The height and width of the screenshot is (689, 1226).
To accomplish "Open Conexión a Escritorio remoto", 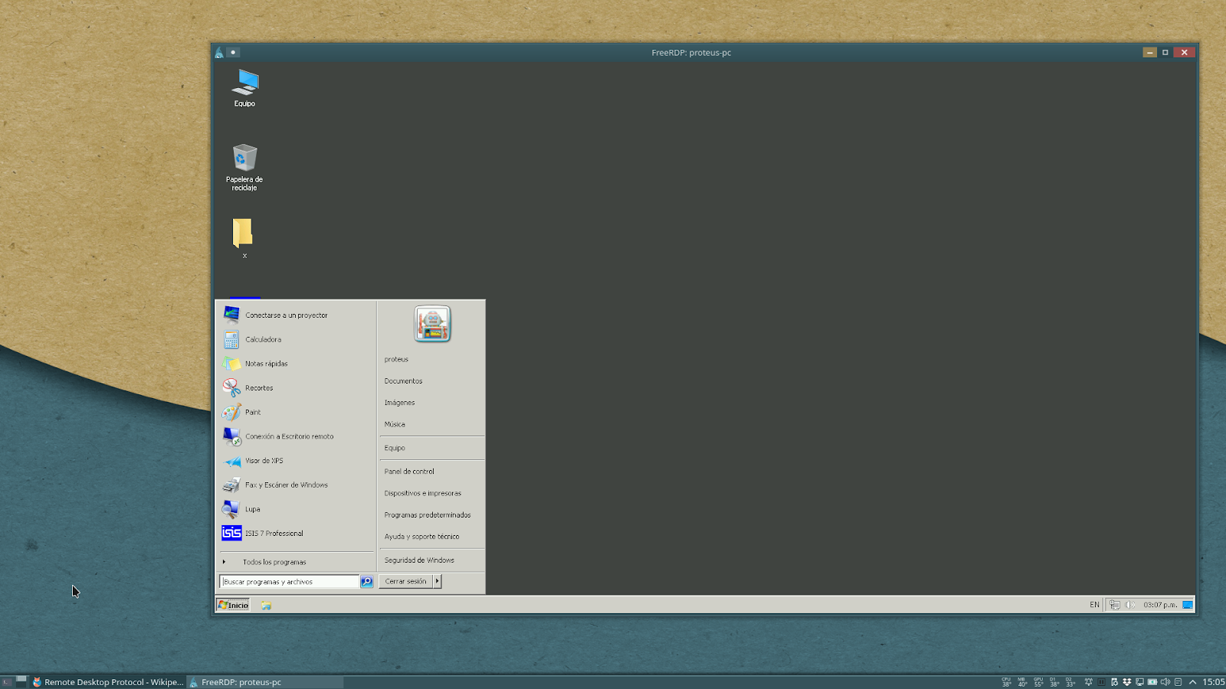I will pyautogui.click(x=289, y=436).
